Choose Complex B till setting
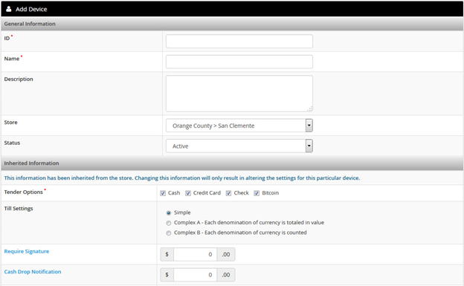 point(168,233)
